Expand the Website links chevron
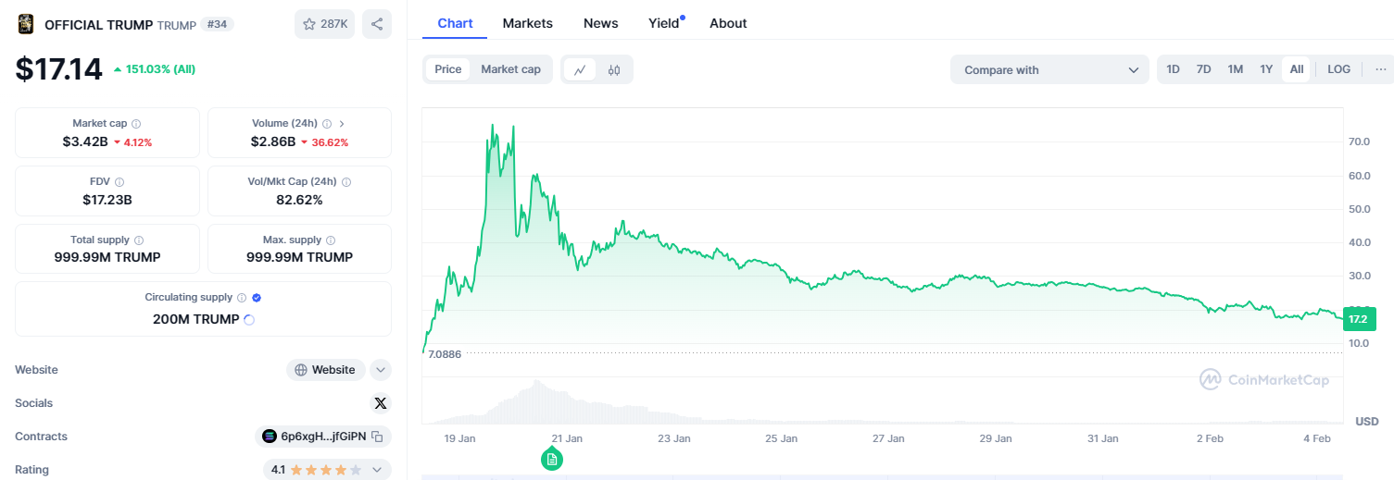Screen dimensions: 1394x480 380,370
